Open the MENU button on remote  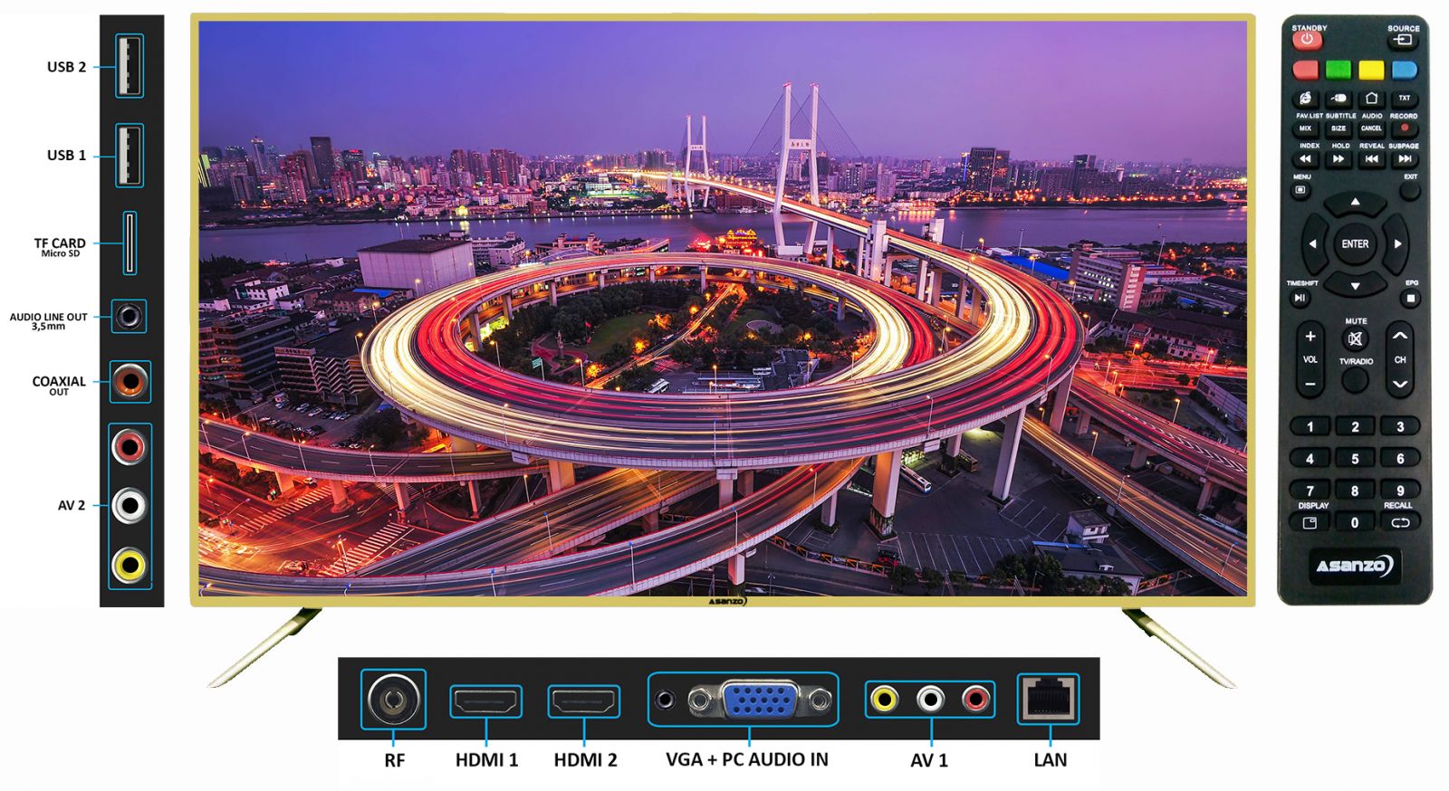1301,190
